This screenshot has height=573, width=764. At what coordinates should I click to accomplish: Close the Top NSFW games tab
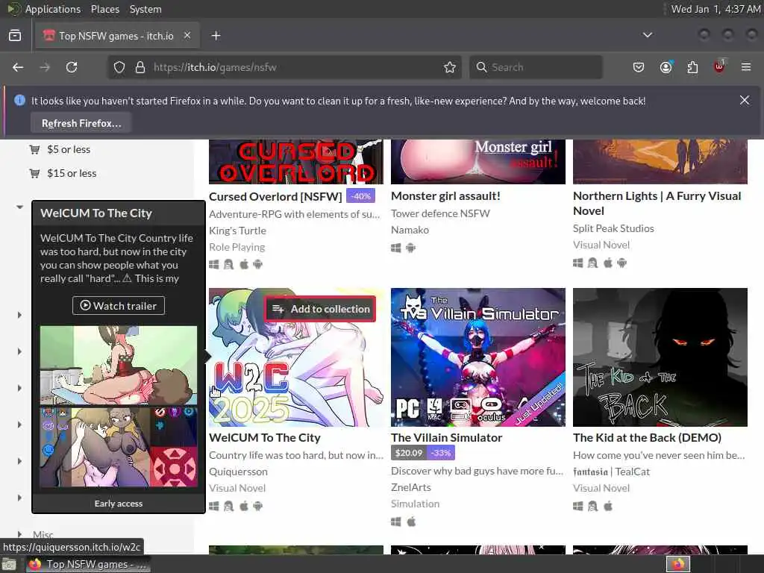(x=187, y=35)
